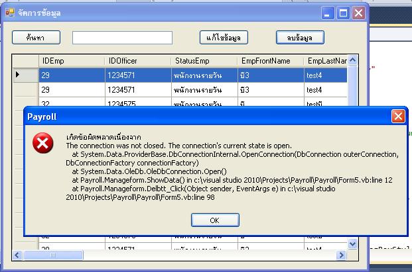Close the จัดการข้อมูล window

click(x=358, y=13)
